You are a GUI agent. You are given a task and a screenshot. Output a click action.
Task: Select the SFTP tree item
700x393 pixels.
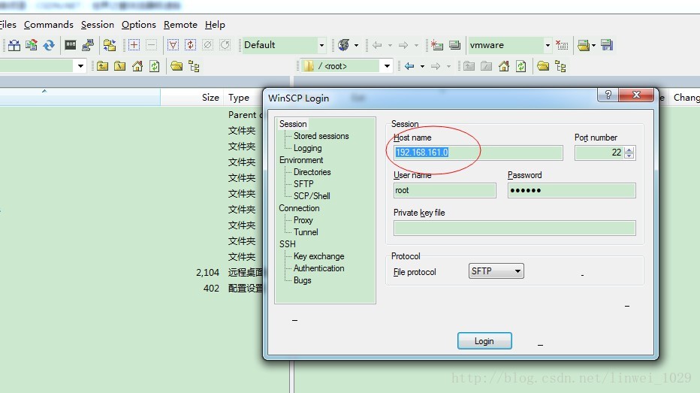303,183
